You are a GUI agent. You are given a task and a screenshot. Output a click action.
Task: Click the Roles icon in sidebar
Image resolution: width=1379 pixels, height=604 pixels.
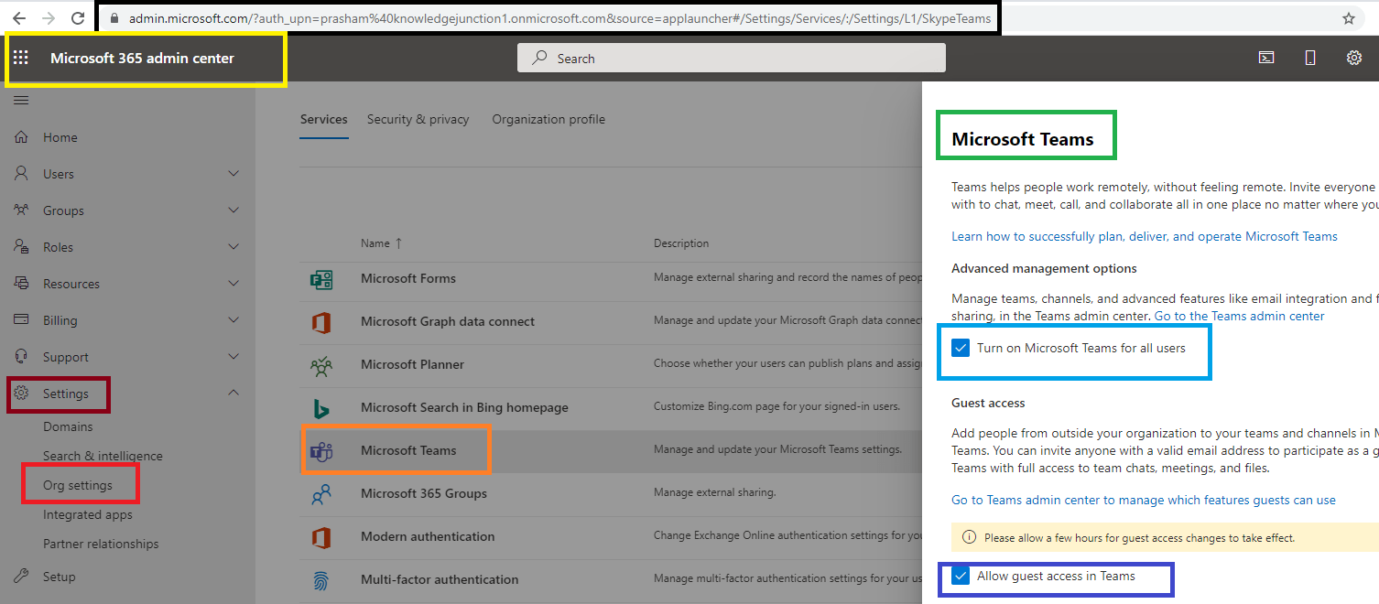pos(21,247)
